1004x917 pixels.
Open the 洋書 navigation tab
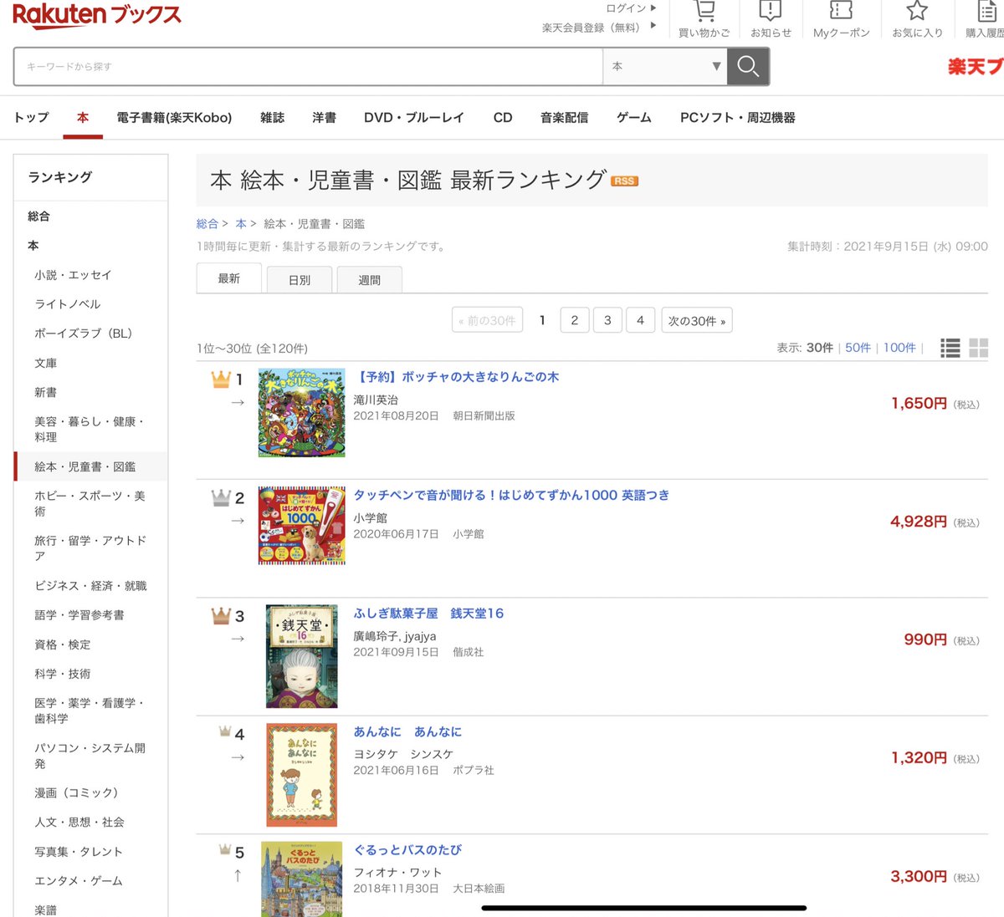[324, 118]
